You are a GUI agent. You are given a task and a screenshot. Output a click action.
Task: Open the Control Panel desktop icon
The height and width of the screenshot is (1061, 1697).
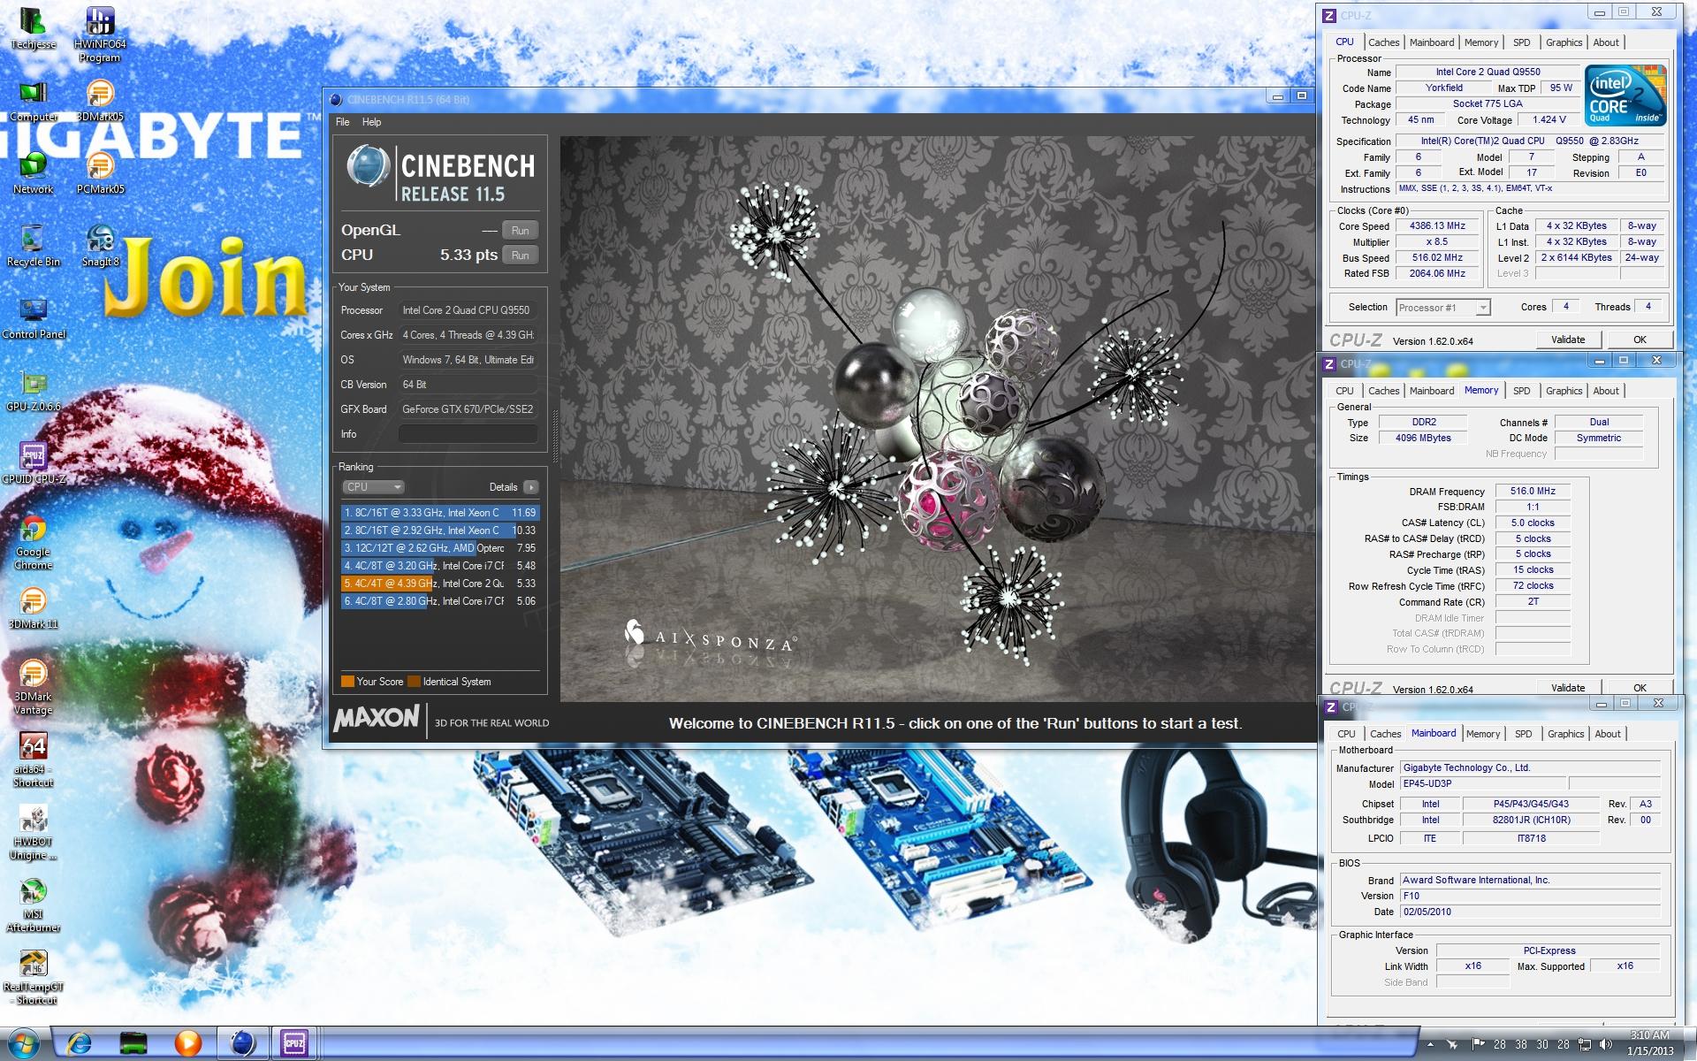coord(33,318)
